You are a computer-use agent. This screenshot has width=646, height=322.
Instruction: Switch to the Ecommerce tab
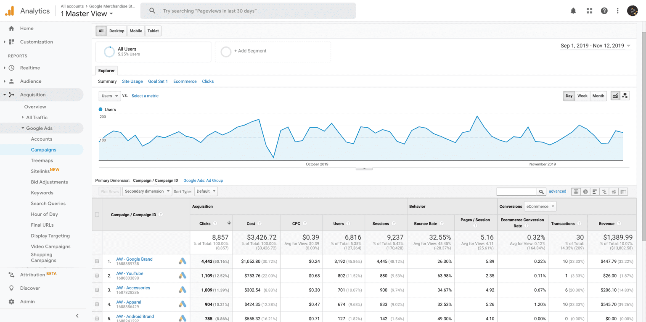click(x=185, y=81)
